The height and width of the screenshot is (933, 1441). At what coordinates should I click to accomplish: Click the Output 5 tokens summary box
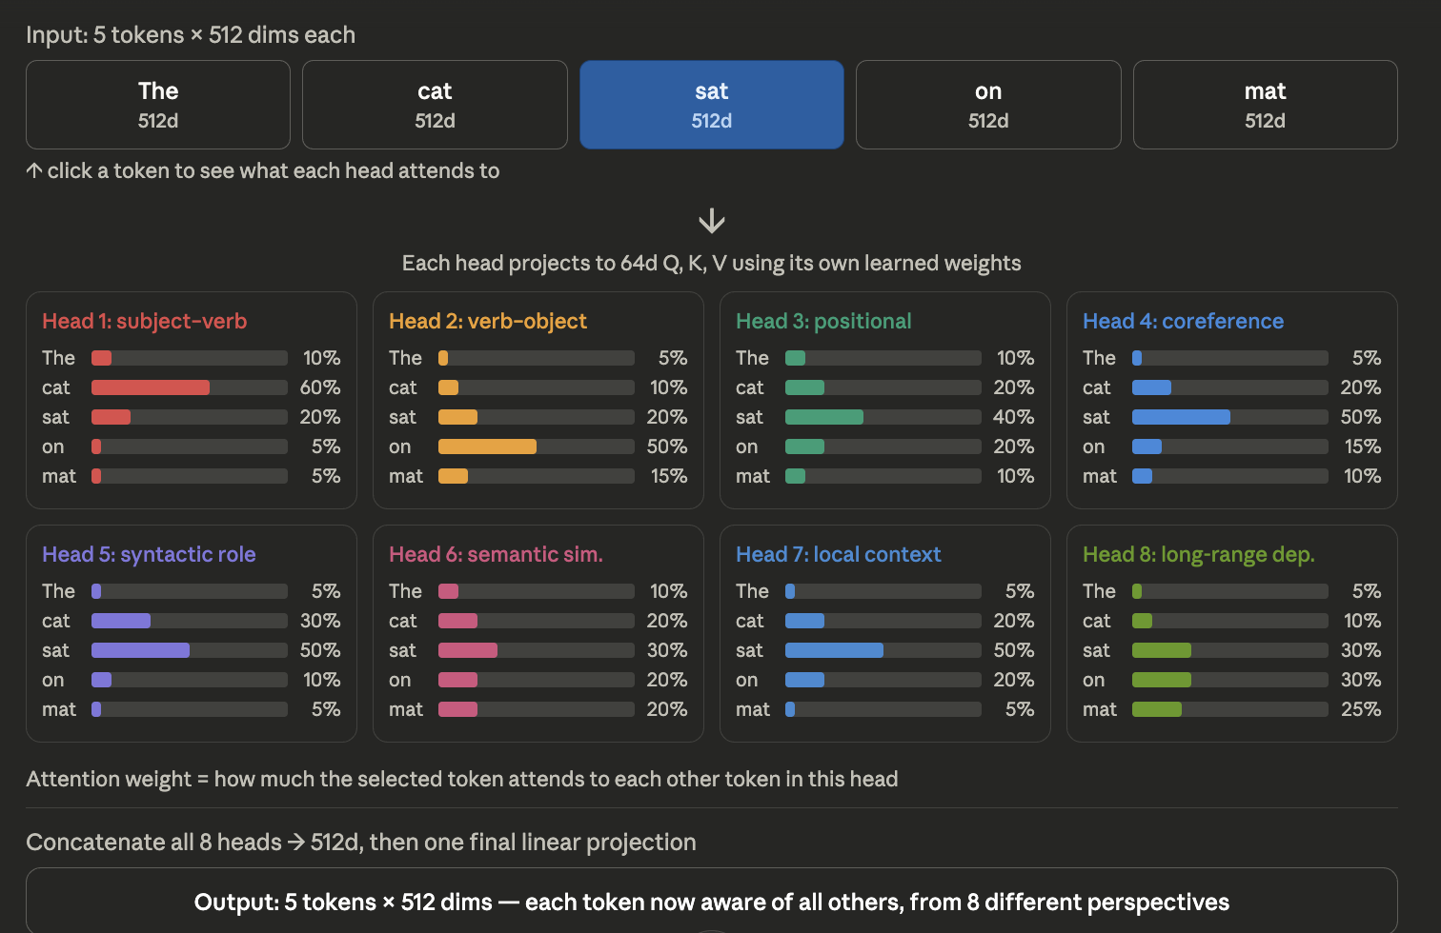tap(711, 902)
